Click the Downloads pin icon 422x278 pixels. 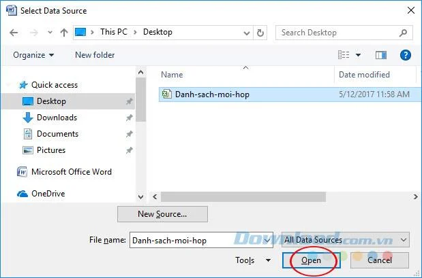(x=129, y=118)
